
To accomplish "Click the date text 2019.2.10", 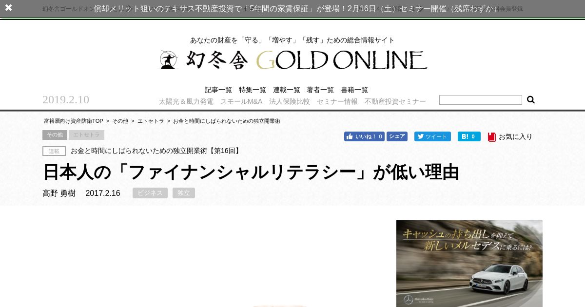I will (66, 100).
